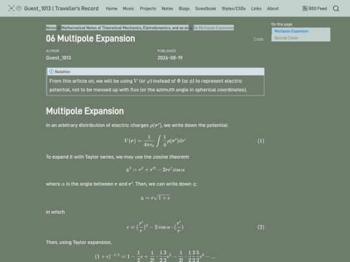Click the site logo icon beside Guest_1013
Viewport: 350px width, 262px height.
(11, 8)
